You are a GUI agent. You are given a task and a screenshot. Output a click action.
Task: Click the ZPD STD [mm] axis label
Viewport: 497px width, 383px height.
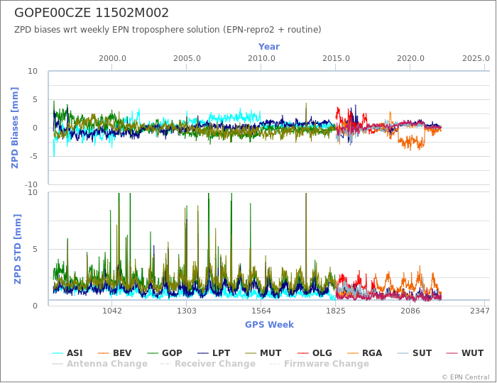click(x=18, y=249)
